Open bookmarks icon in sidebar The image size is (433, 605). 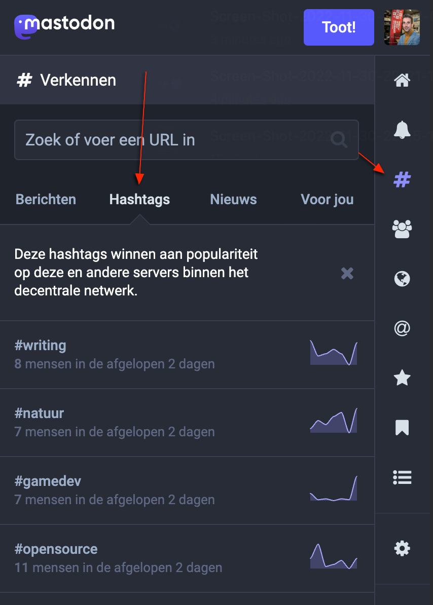point(402,428)
